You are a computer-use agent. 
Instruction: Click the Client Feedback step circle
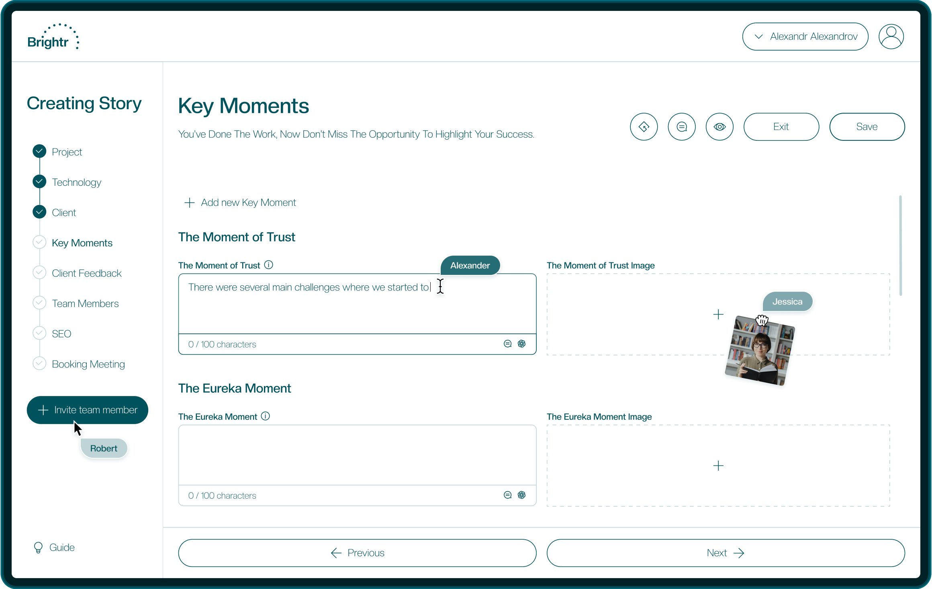(39, 272)
